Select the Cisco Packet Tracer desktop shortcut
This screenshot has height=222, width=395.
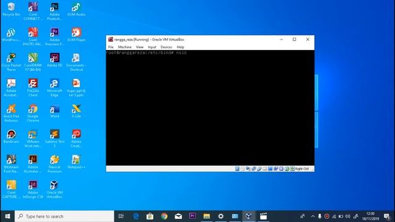click(x=11, y=62)
